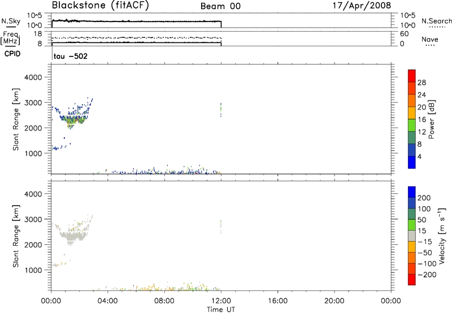Select the CPID row label
Image resolution: width=452 pixels, height=313 pixels.
(x=12, y=54)
